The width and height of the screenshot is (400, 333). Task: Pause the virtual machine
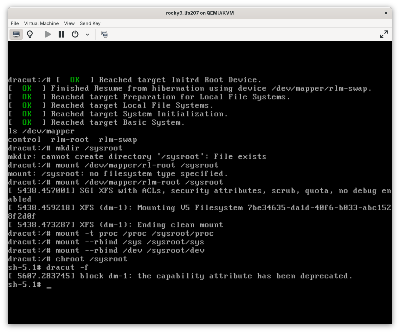coord(61,34)
